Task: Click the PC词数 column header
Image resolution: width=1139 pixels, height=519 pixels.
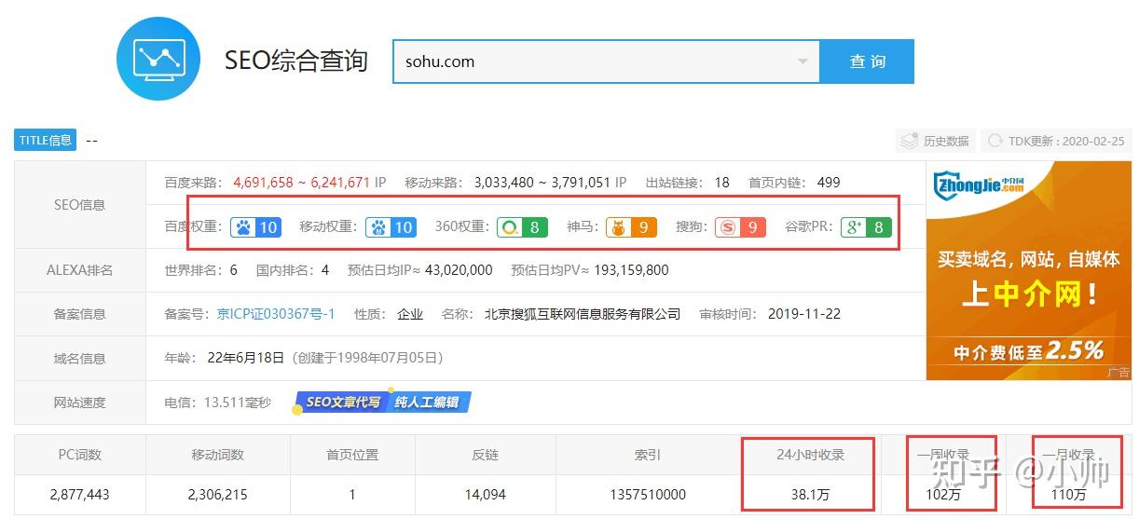Action: (80, 455)
